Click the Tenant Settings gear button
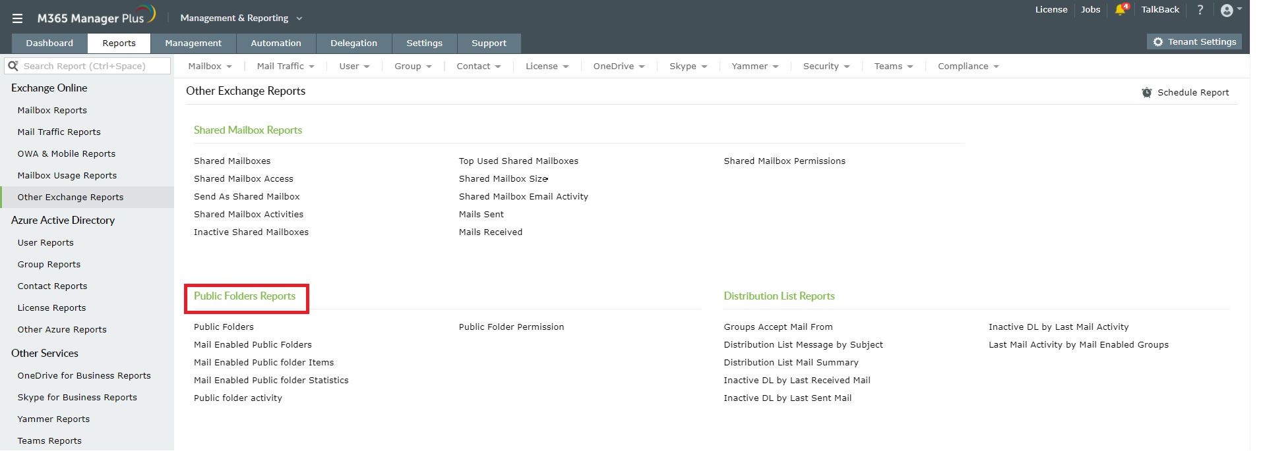 tap(1194, 41)
